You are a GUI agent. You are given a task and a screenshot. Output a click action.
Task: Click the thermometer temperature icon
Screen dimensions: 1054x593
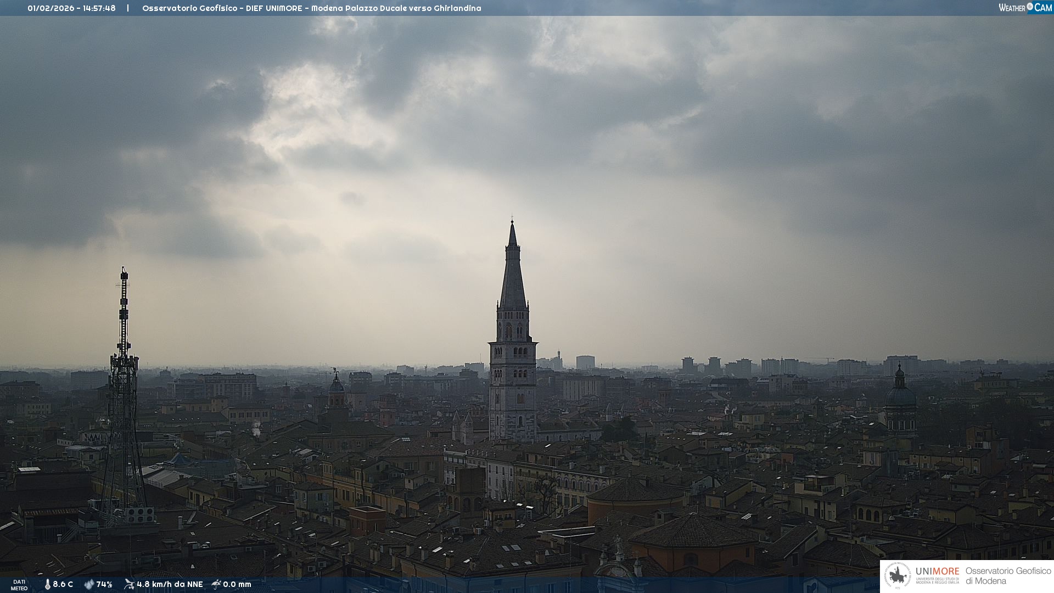click(x=47, y=584)
